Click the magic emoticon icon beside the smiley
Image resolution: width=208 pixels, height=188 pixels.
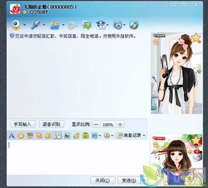click(30, 136)
